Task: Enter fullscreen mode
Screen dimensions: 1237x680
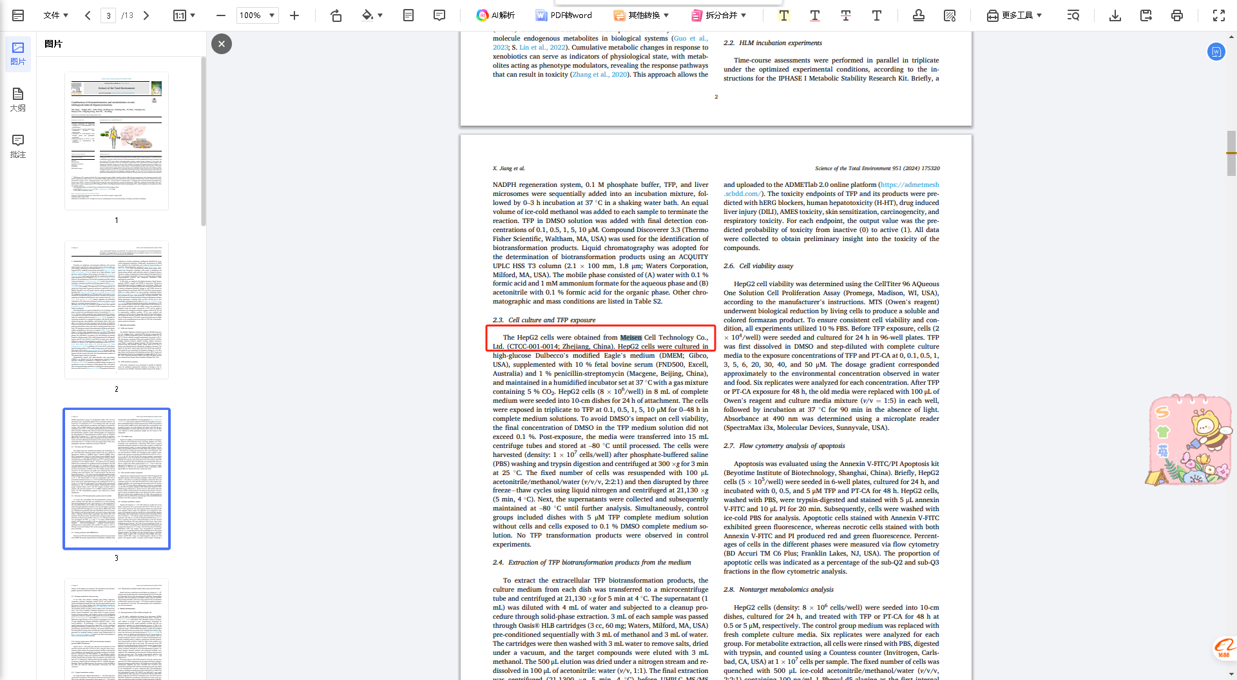Action: coord(1218,15)
